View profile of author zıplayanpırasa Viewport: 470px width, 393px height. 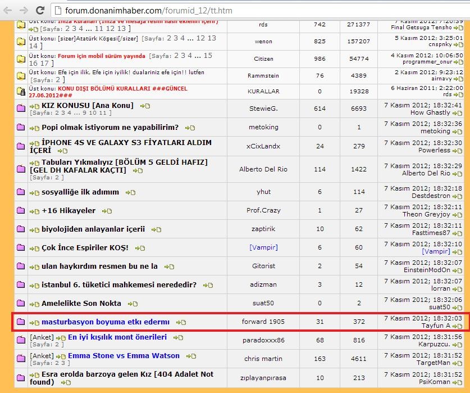(x=263, y=378)
